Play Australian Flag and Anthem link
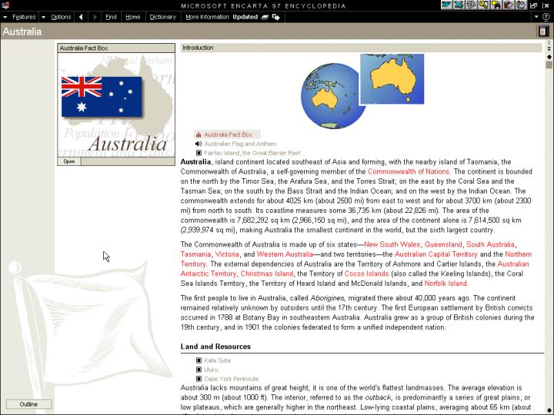 pyautogui.click(x=240, y=144)
